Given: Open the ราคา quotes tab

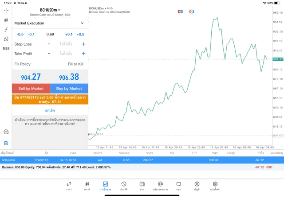Looking at the screenshot, I should click(69, 186).
